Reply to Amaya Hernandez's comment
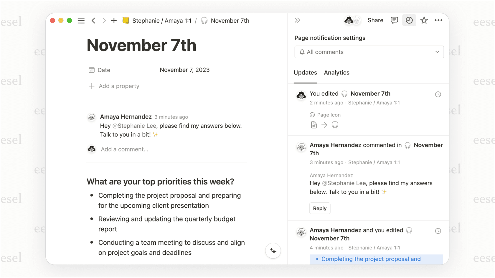Image resolution: width=495 pixels, height=278 pixels. tap(320, 208)
